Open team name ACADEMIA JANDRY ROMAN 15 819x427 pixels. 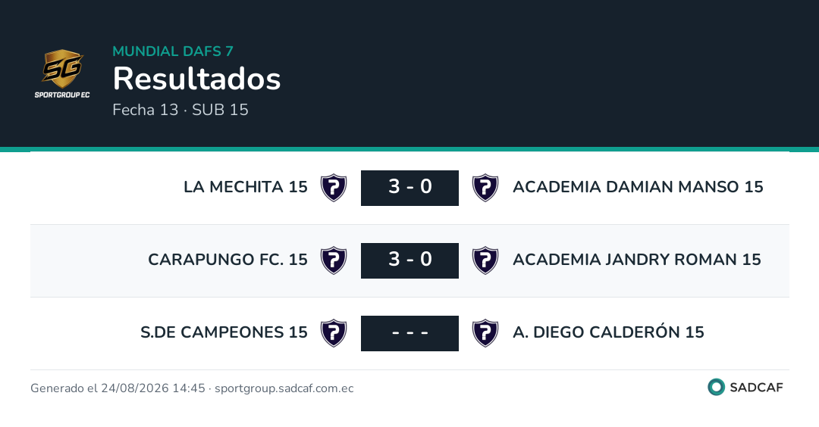[x=637, y=259]
